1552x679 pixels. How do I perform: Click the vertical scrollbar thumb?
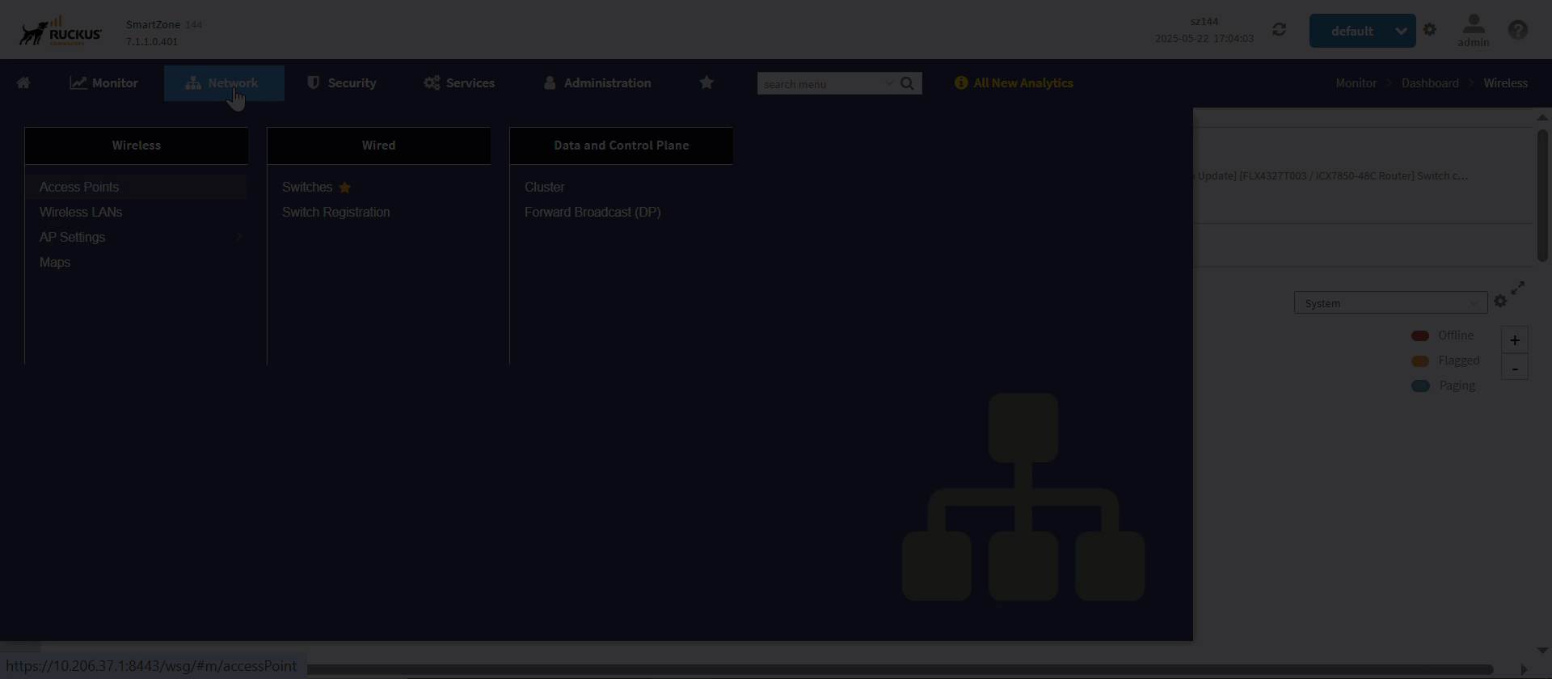click(x=1542, y=195)
